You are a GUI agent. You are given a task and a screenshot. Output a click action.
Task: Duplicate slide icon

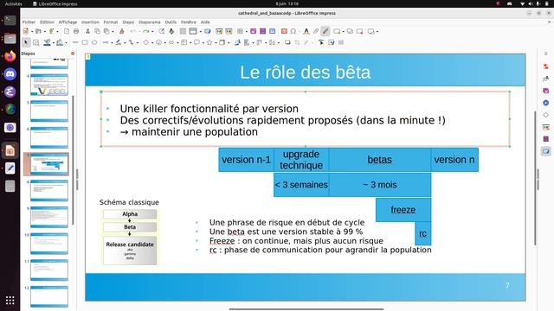[x=350, y=31]
